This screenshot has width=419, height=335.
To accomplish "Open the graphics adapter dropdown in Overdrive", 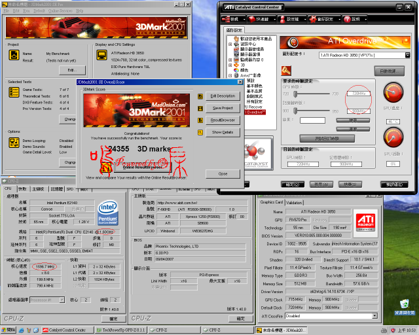I will (x=407, y=55).
